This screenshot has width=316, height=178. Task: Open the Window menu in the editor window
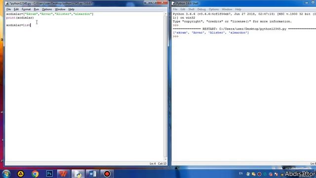pos(60,9)
